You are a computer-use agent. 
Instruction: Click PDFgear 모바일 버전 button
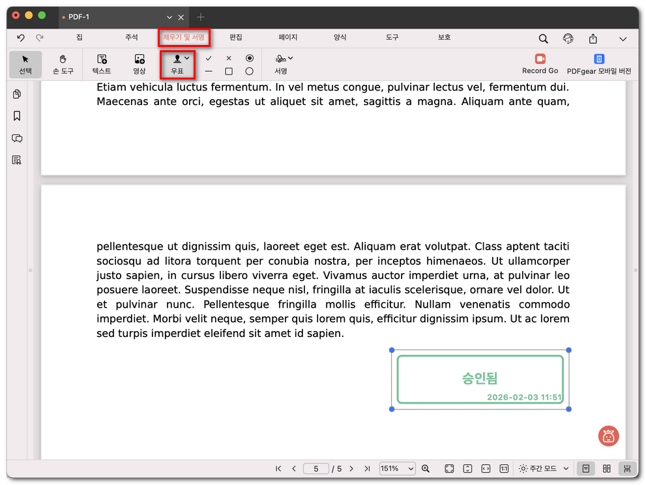(598, 64)
